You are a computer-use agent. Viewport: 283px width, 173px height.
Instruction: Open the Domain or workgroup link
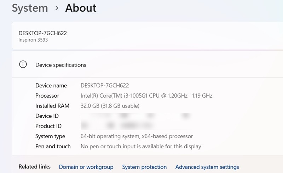tap(86, 167)
